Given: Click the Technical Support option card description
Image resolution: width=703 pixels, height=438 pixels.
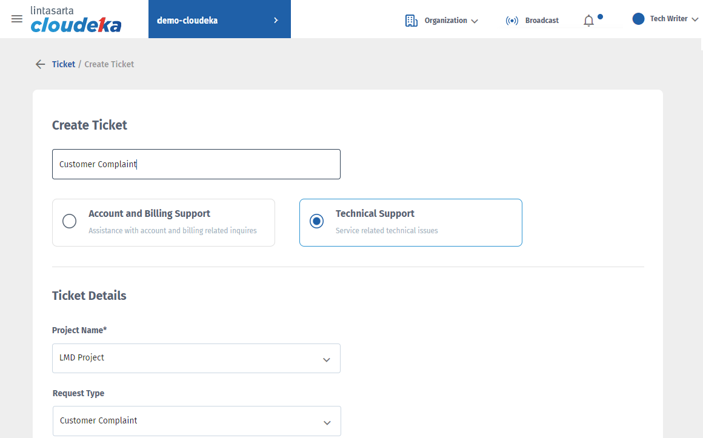Looking at the screenshot, I should pyautogui.click(x=387, y=231).
